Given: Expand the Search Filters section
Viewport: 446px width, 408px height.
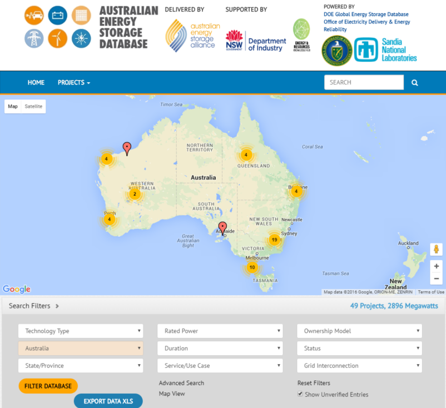Looking at the screenshot, I should pyautogui.click(x=34, y=306).
